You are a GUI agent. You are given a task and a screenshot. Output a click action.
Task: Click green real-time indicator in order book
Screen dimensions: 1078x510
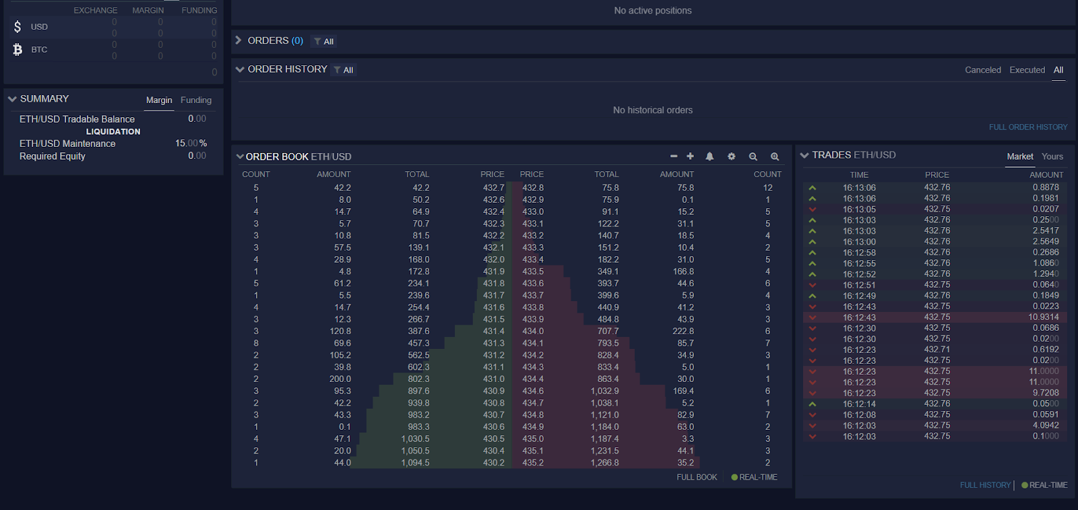coord(734,477)
